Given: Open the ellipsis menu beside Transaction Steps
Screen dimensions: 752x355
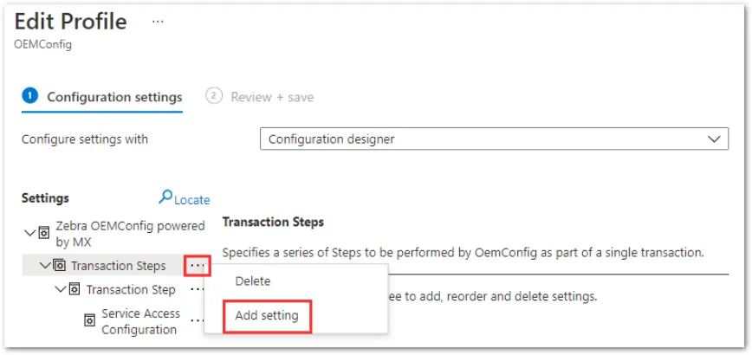Looking at the screenshot, I should pos(198,266).
